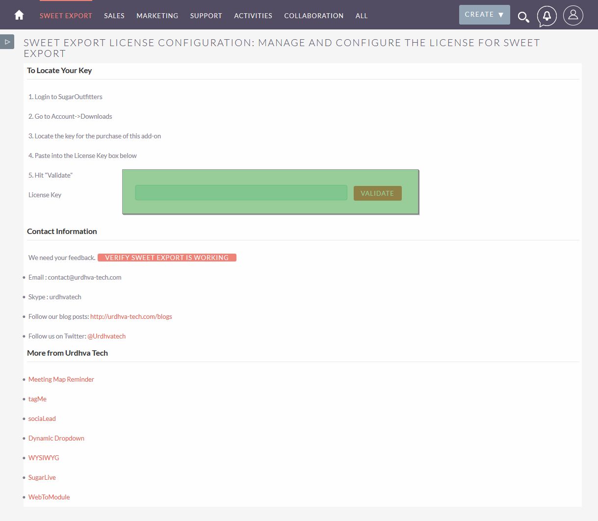Open the WebToModule link

[x=49, y=497]
